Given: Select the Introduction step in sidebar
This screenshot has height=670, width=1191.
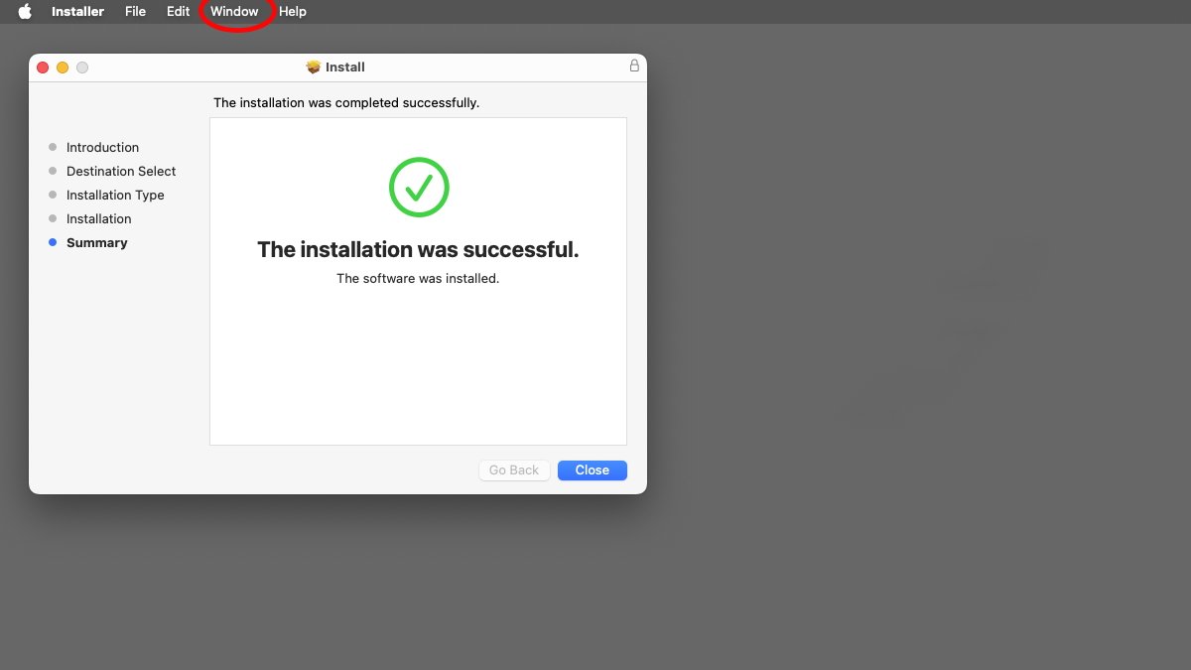Looking at the screenshot, I should (102, 147).
